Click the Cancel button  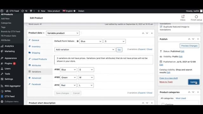[x=76, y=93]
